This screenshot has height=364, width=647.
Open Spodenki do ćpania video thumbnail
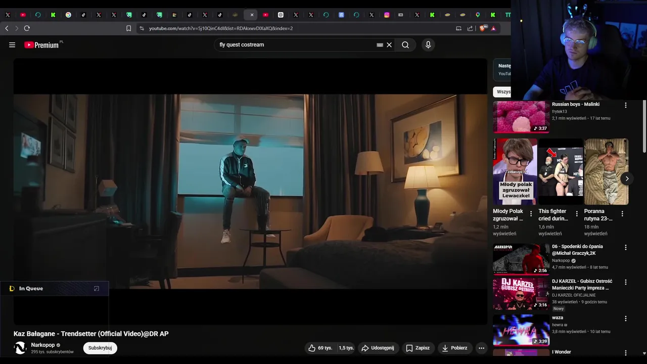pyautogui.click(x=521, y=259)
